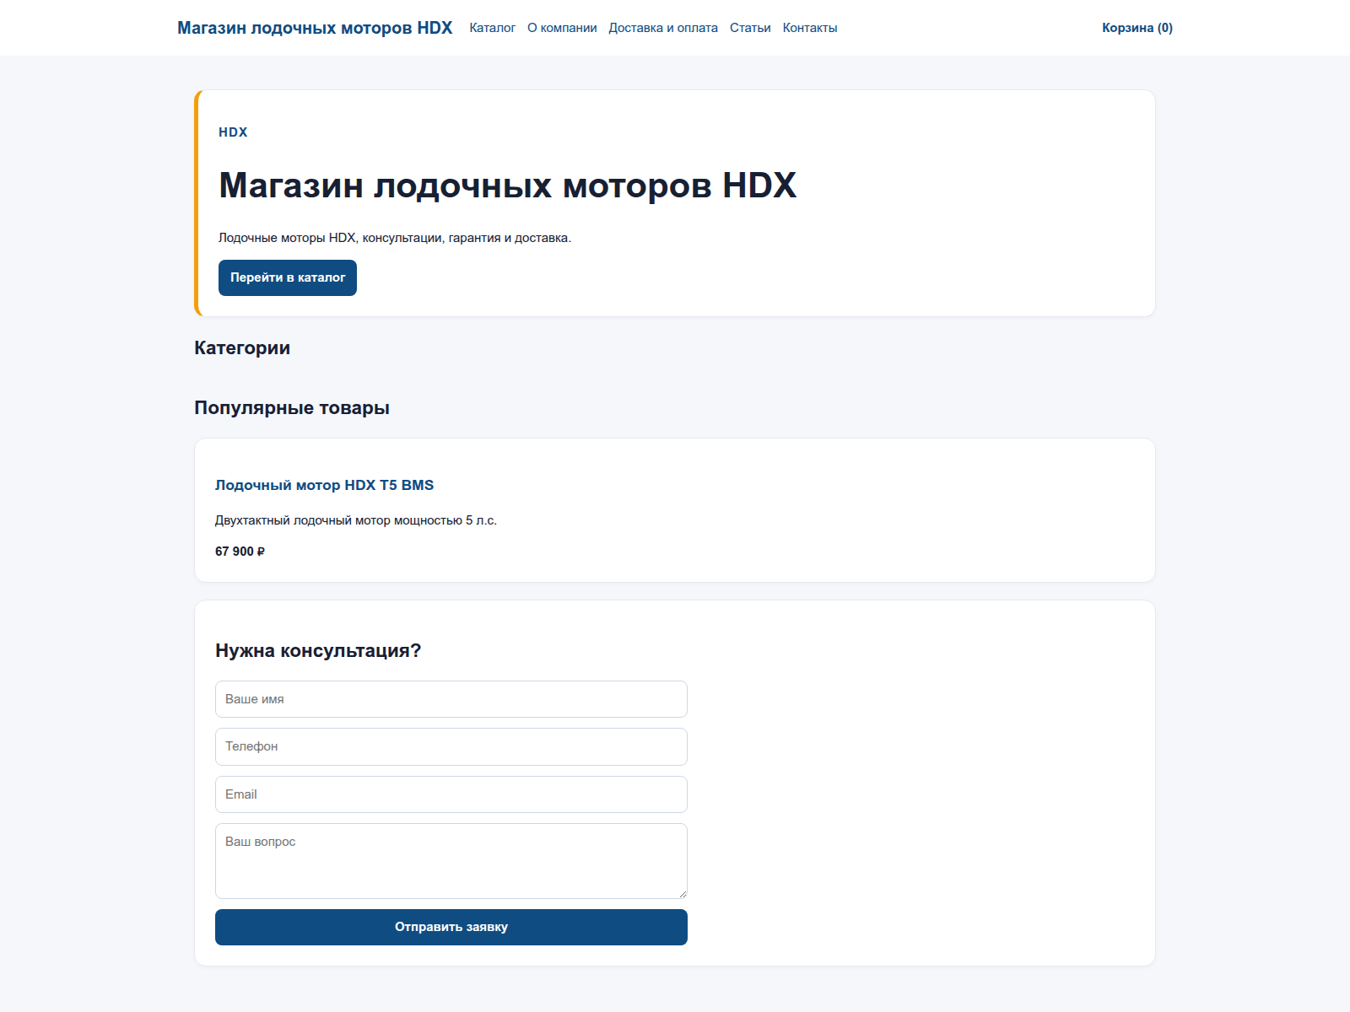Click the textarea resize handle of Ваш вопрос
This screenshot has width=1350, height=1012.
[682, 893]
